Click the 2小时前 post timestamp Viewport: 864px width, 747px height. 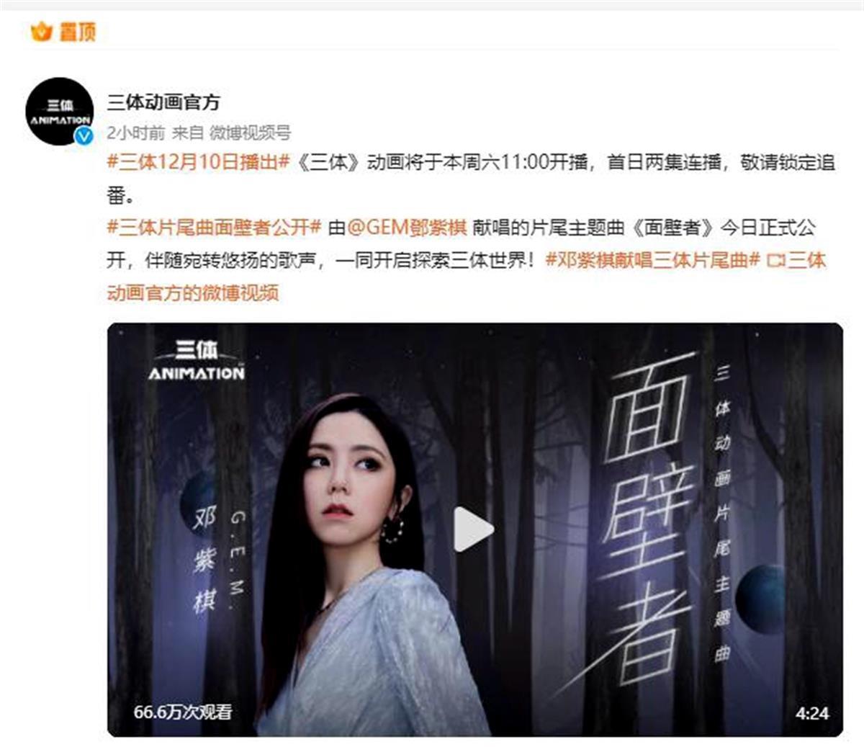(x=136, y=133)
